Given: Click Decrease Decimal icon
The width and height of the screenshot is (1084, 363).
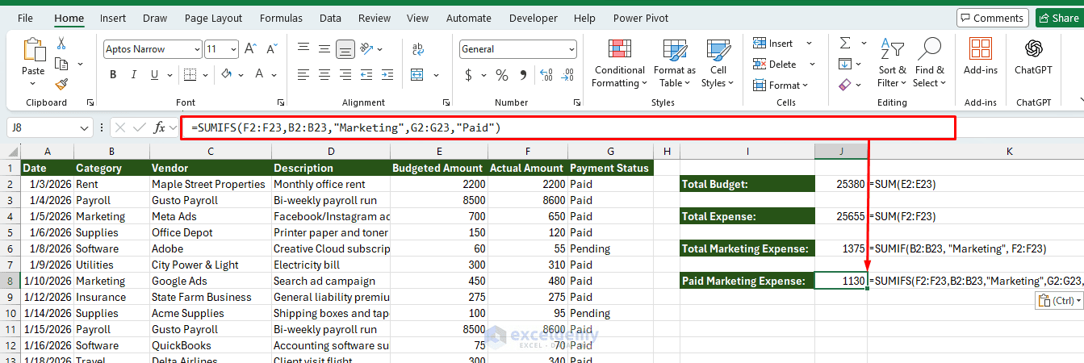Looking at the screenshot, I should (569, 75).
